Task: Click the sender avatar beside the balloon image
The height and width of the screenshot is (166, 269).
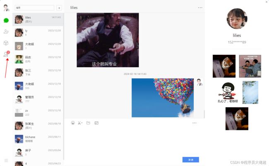Action: pos(199,82)
